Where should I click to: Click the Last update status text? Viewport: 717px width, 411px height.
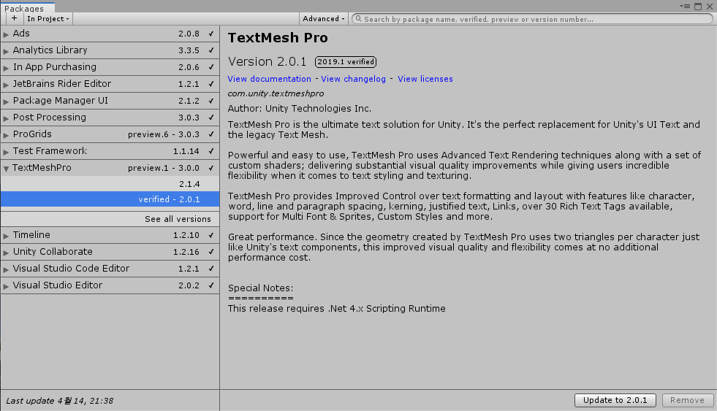[59, 401]
